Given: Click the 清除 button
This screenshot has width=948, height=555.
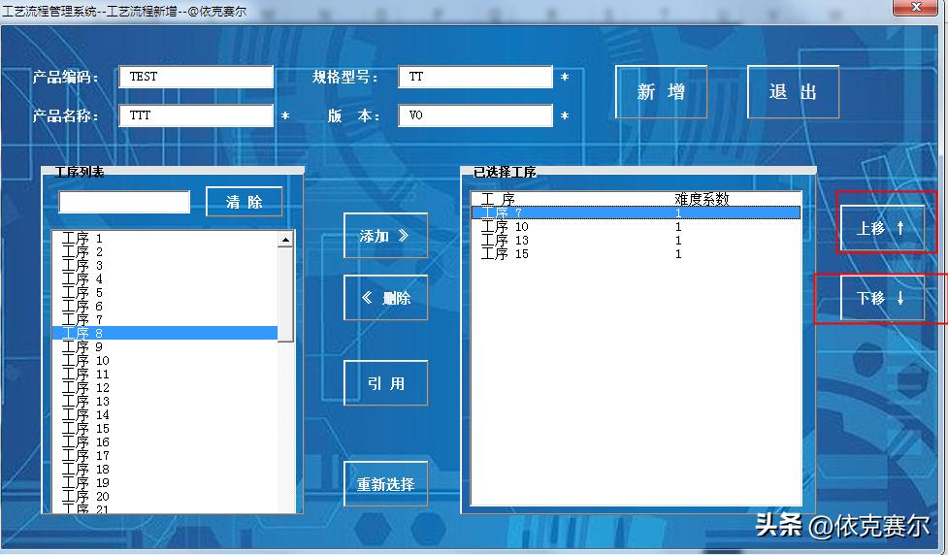Looking at the screenshot, I should pos(245,202).
